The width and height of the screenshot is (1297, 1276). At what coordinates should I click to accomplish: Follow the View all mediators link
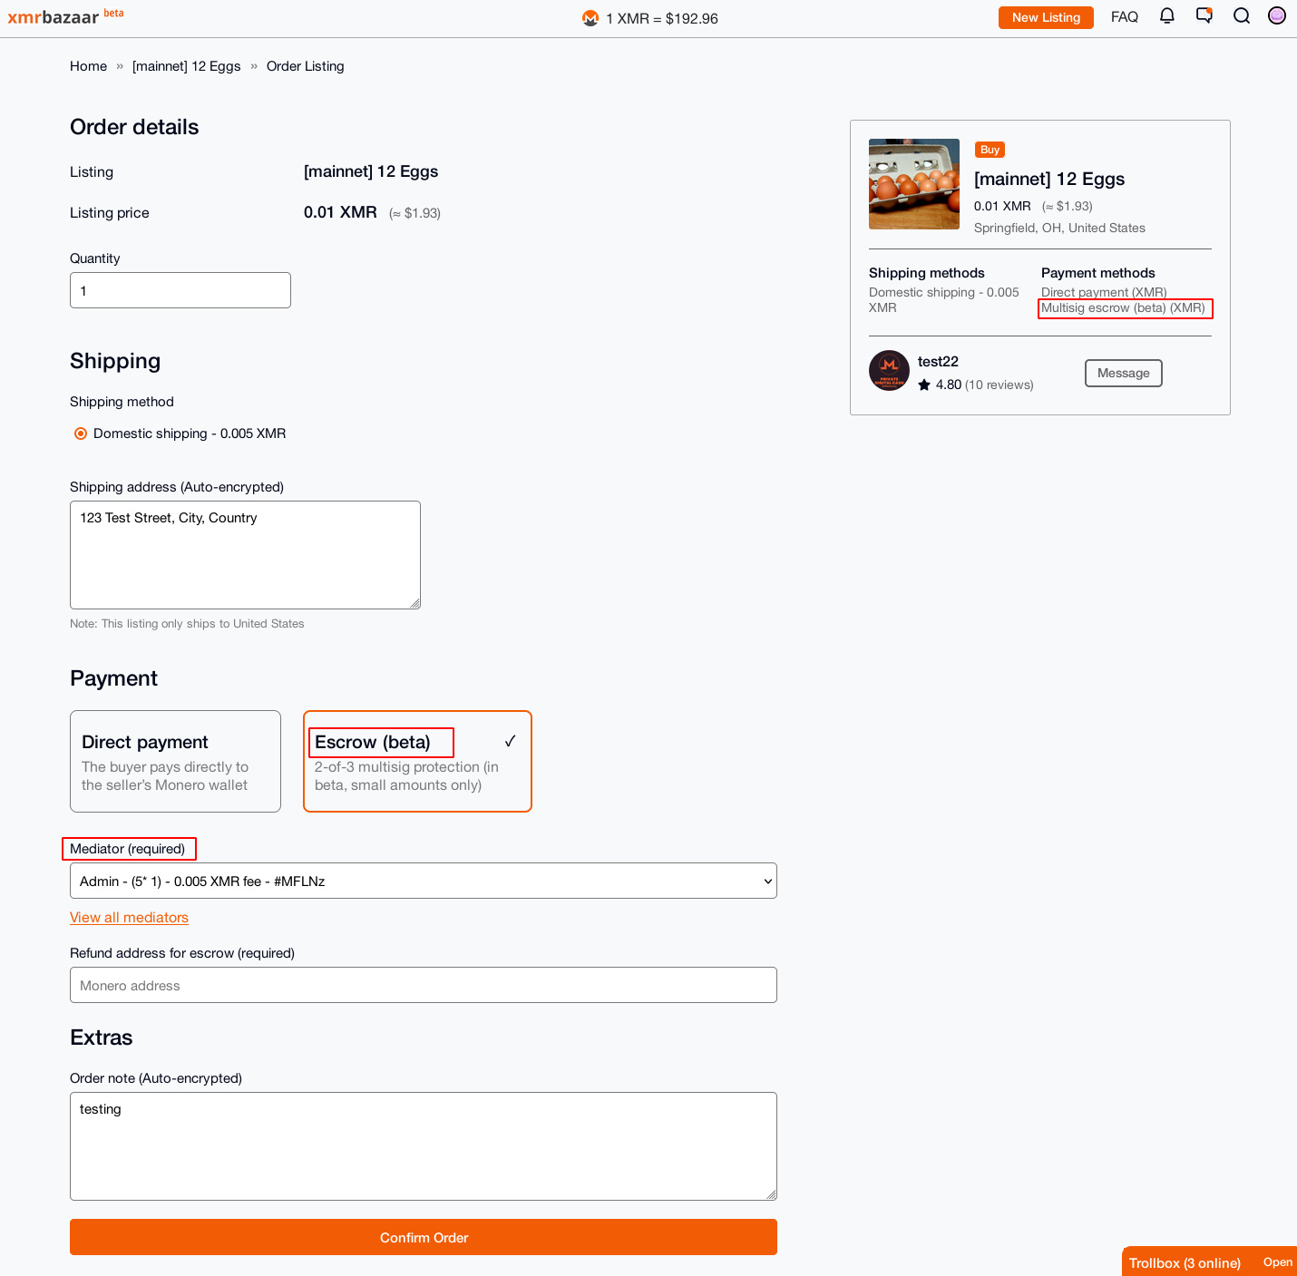[x=129, y=918]
